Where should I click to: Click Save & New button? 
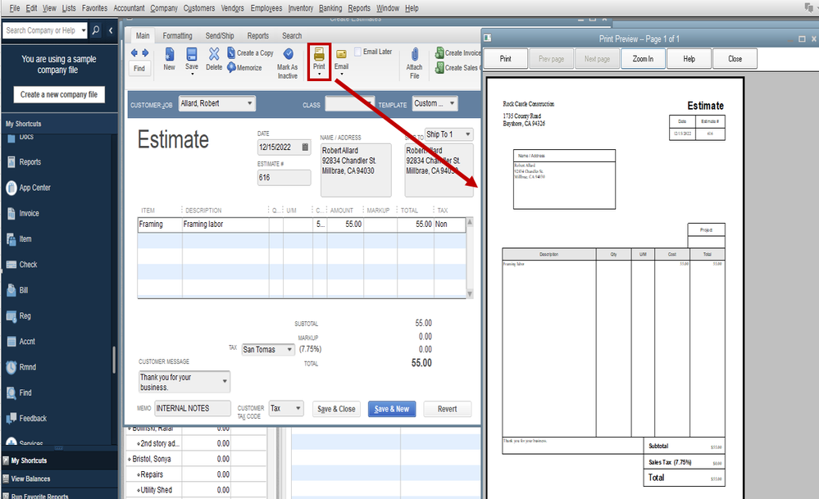[392, 409]
